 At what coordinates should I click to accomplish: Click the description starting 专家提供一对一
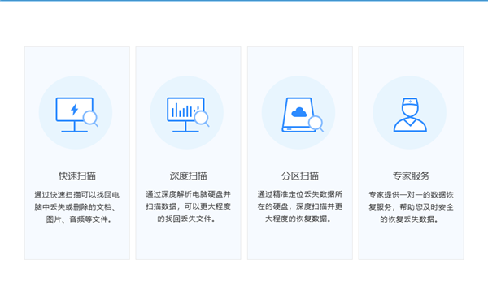(x=411, y=207)
